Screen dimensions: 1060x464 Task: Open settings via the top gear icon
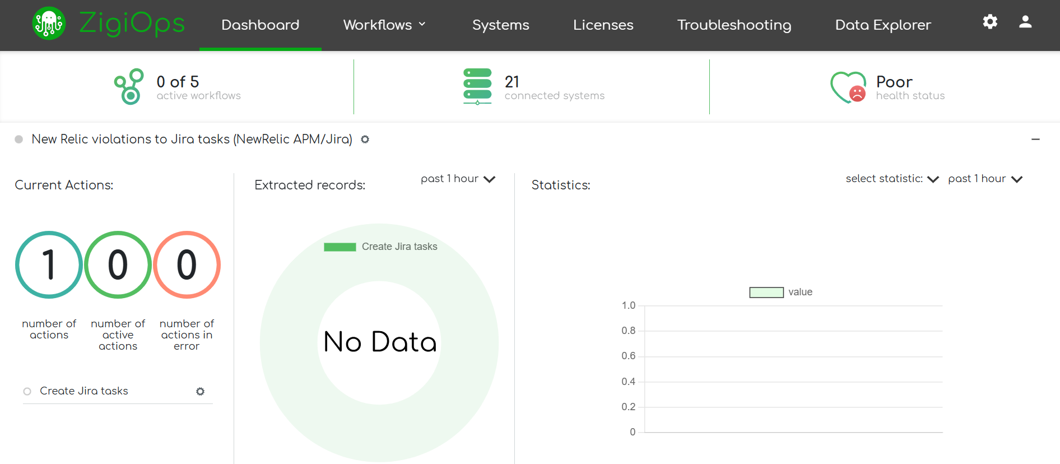point(990,22)
